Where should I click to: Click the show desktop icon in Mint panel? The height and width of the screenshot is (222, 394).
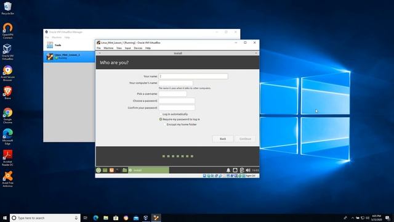pyautogui.click(x=105, y=170)
